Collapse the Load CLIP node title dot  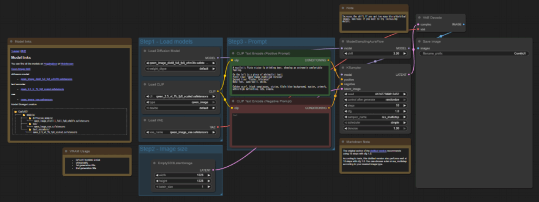coord(145,85)
